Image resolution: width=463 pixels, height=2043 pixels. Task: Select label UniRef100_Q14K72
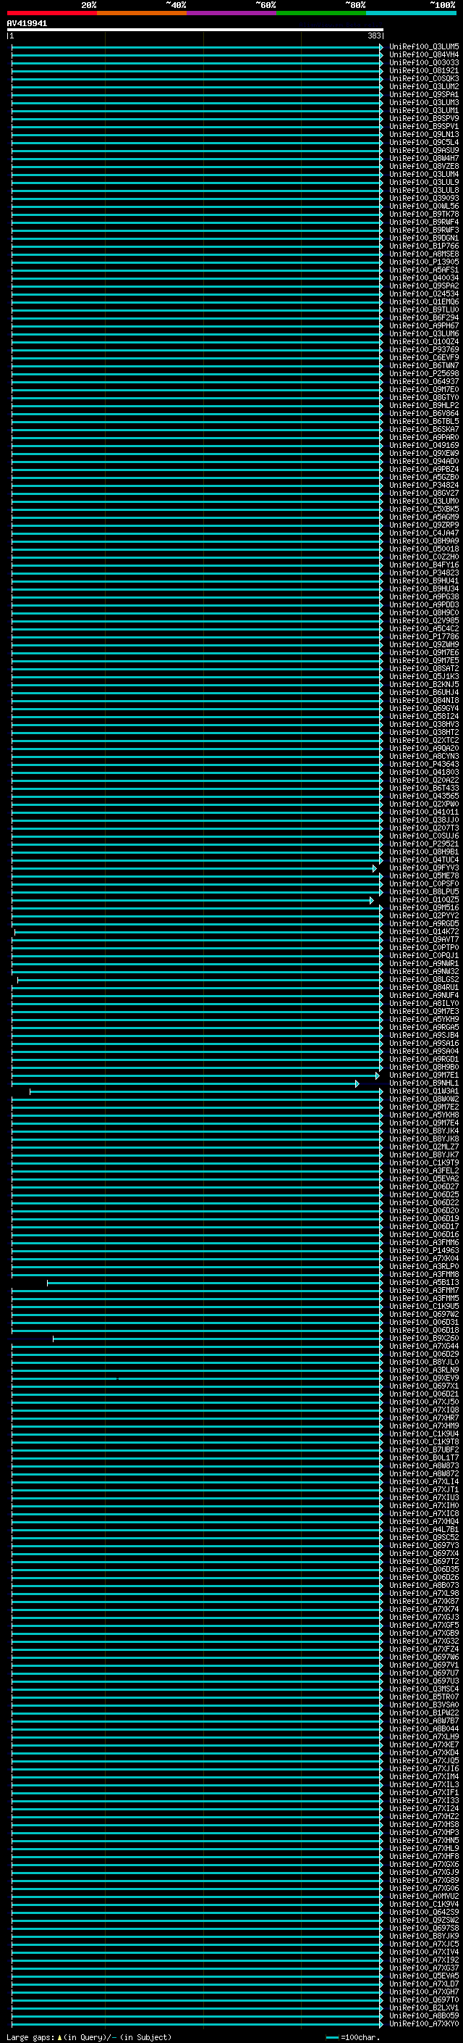423,932
